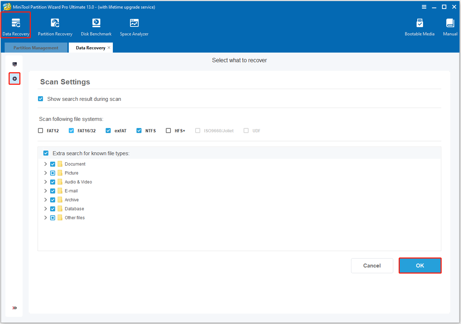
Task: Cancel the scan settings
Action: click(x=372, y=266)
